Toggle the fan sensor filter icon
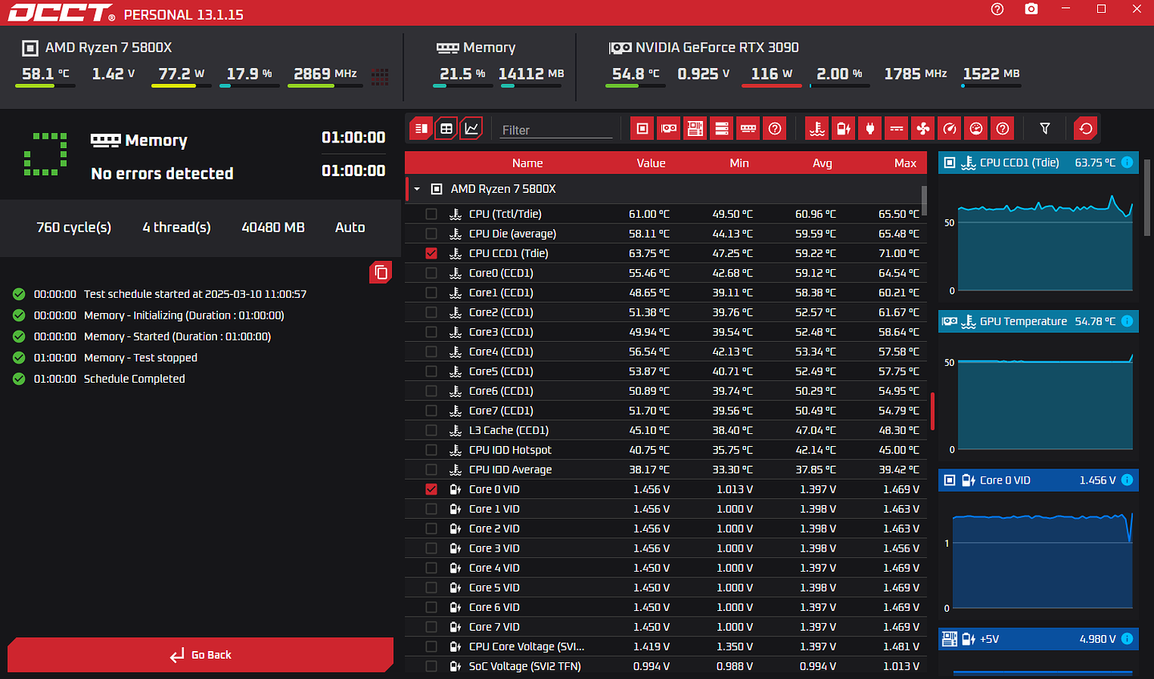The height and width of the screenshot is (679, 1154). coord(923,129)
